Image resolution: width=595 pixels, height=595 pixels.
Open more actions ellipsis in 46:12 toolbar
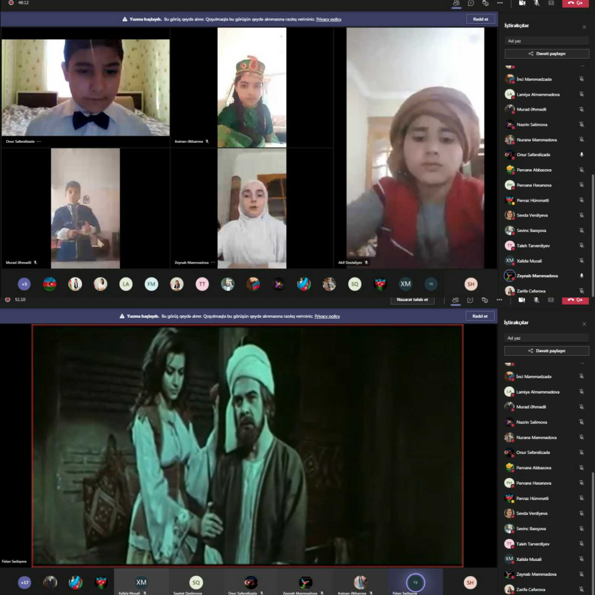(500, 3)
